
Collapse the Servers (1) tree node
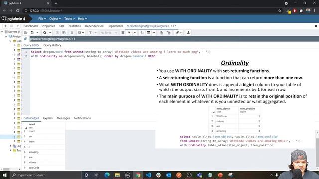[2, 32]
